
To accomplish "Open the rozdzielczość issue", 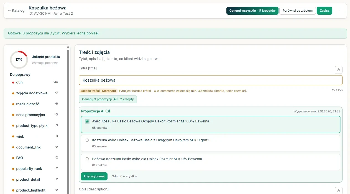I will (x=35, y=104).
